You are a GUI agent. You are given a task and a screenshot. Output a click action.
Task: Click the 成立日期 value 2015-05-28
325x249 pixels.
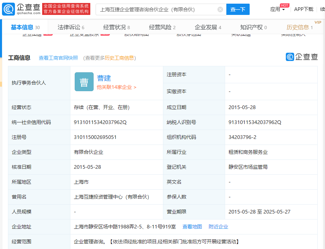242,107
